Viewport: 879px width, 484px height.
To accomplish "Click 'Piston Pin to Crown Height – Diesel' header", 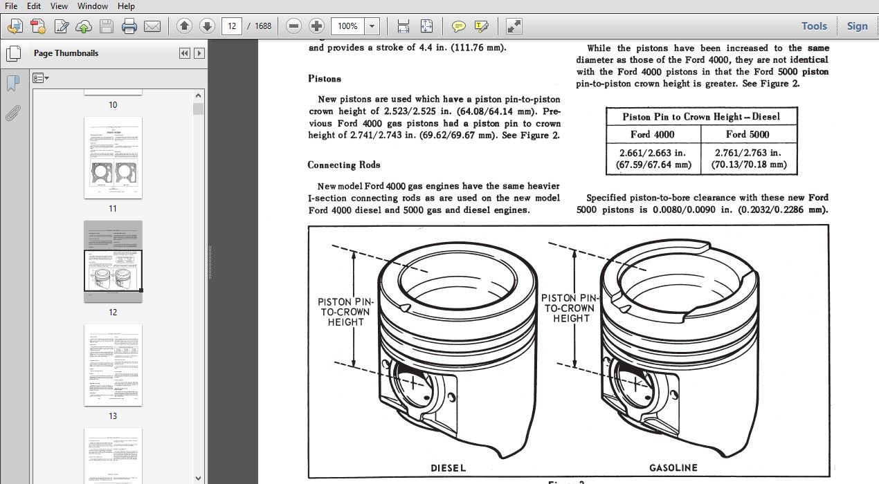I will point(702,117).
